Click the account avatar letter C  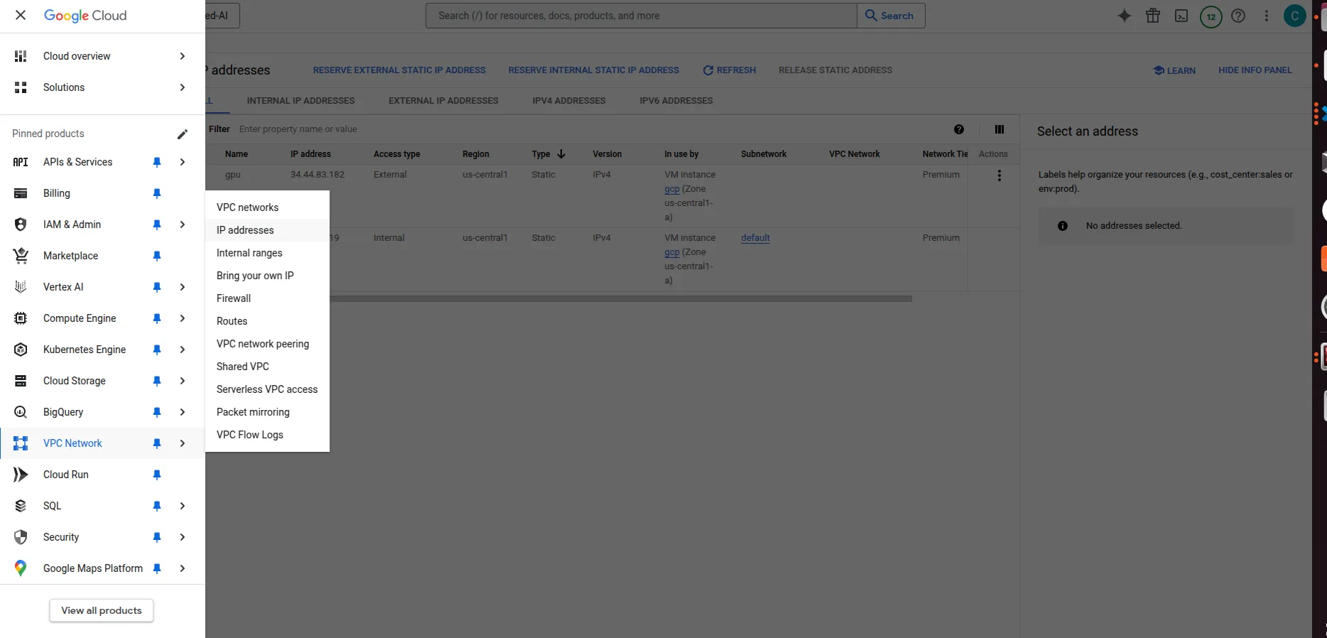[x=1295, y=16]
